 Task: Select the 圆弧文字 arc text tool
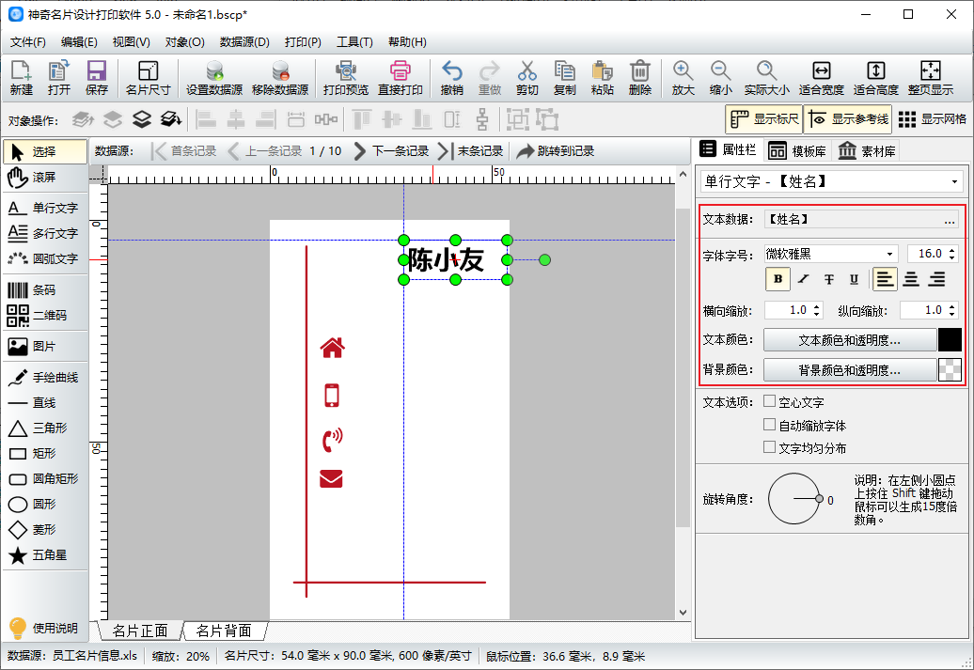click(45, 258)
